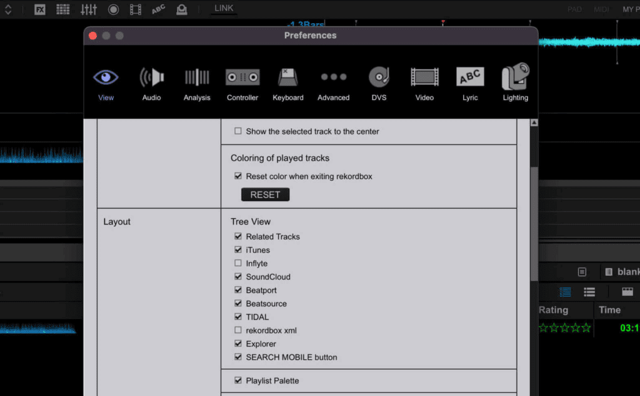
Task: Click the up/down arrows selector at top left
Action: (8, 9)
